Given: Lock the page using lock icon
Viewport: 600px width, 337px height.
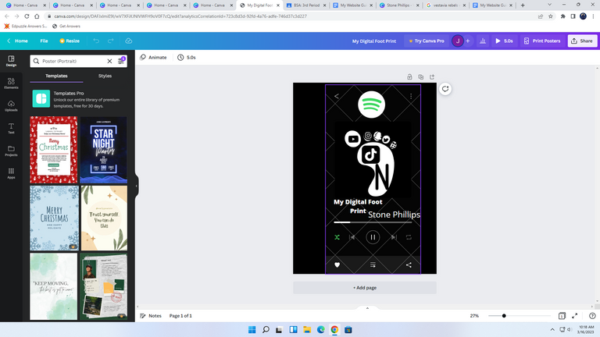Looking at the screenshot, I should [x=409, y=76].
